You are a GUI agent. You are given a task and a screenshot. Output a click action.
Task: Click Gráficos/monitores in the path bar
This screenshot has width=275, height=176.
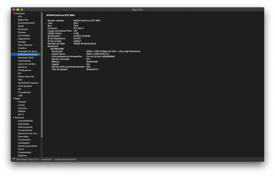click(x=65, y=159)
